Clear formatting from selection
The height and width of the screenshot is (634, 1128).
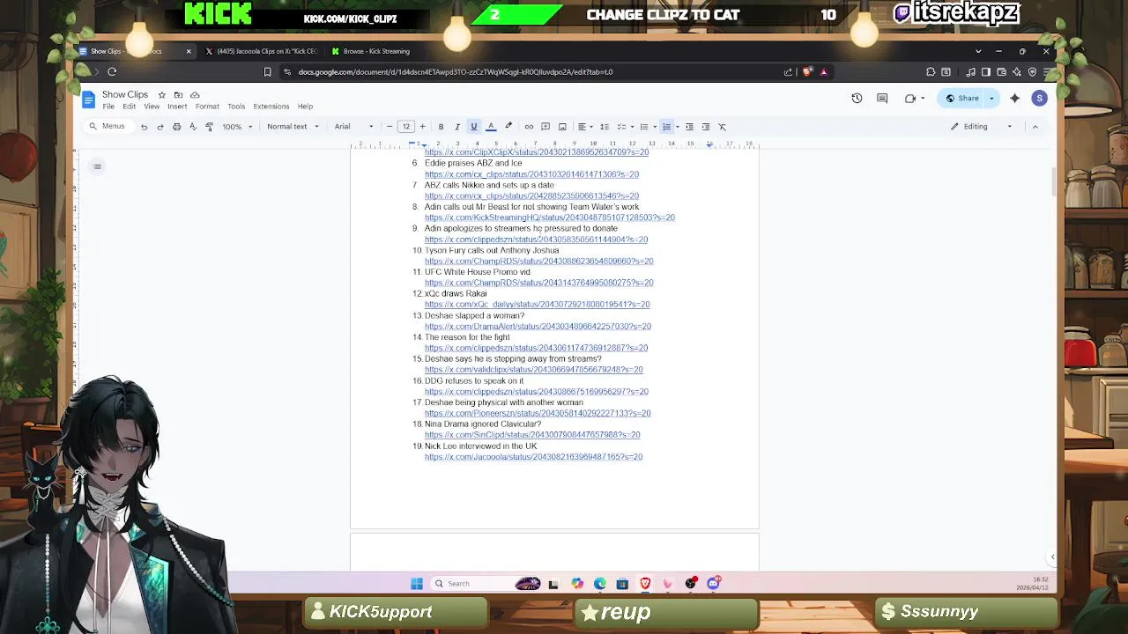(722, 127)
